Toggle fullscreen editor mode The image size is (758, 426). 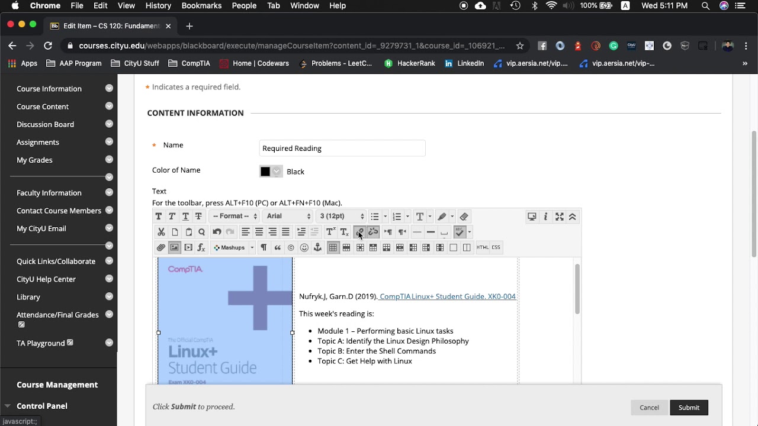point(560,217)
